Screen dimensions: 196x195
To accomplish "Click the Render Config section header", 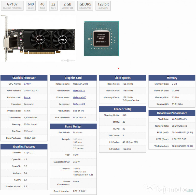I will pos(122,109).
